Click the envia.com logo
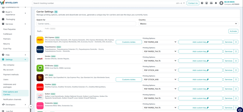Viewport: 243px width, 112px height. 9,3
